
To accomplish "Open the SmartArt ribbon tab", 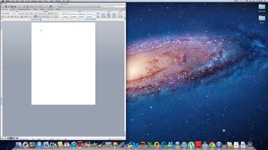I will pos(50,9).
